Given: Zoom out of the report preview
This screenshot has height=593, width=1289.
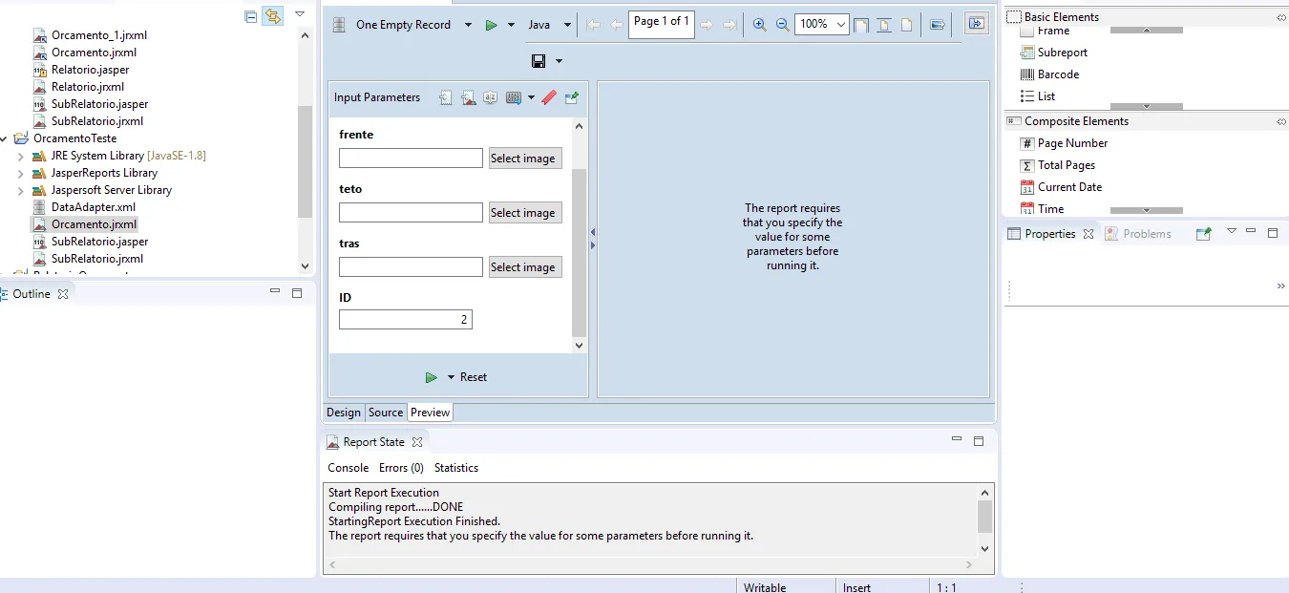Looking at the screenshot, I should [x=782, y=25].
